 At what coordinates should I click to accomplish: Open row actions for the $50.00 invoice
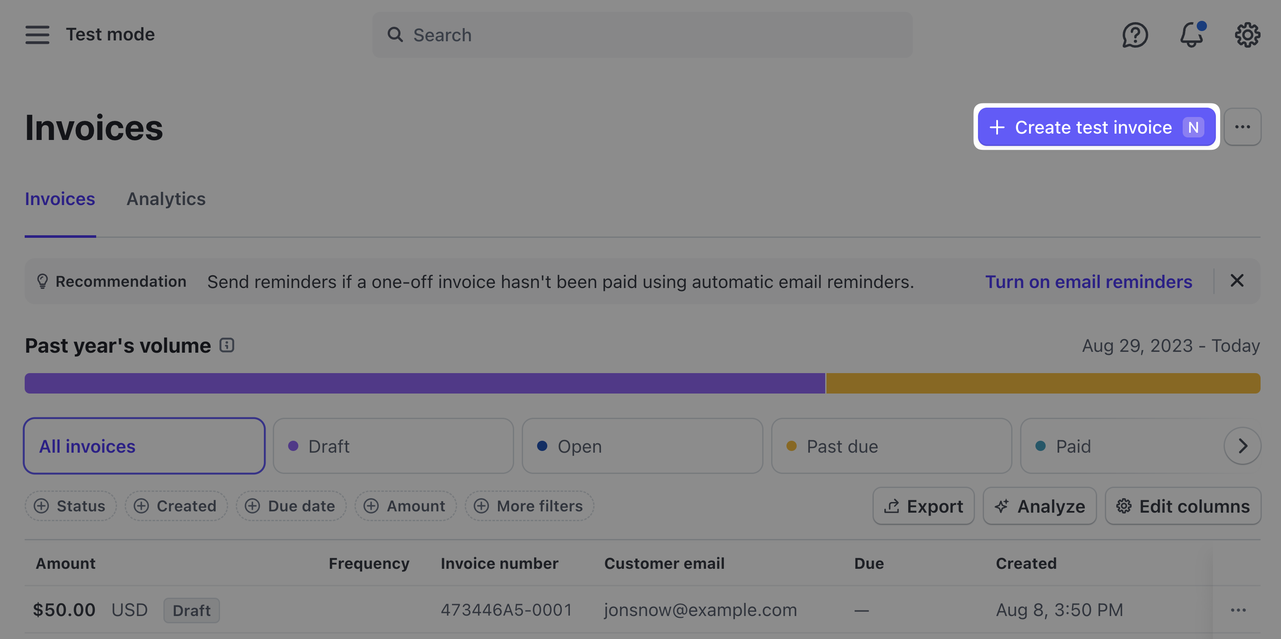pos(1238,610)
